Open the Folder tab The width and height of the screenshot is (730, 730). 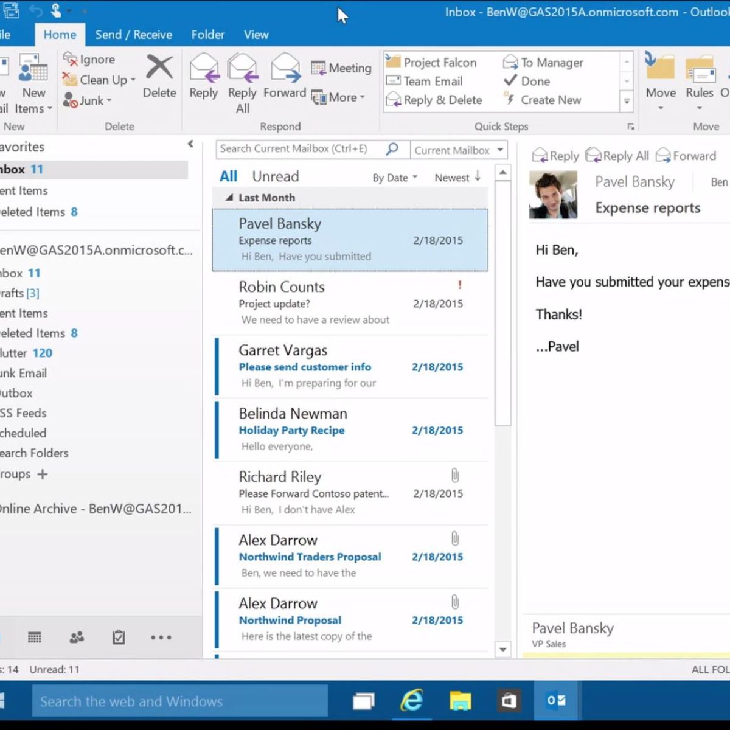[x=208, y=35]
